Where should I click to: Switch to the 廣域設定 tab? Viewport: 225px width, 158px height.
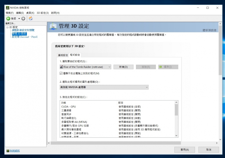click(x=63, y=55)
